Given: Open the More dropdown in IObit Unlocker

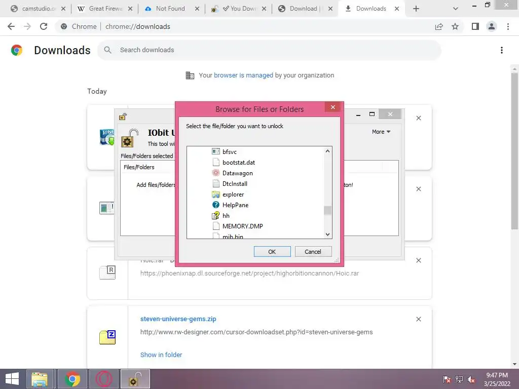Looking at the screenshot, I should tap(381, 132).
